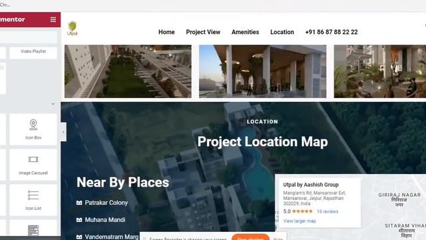The image size is (426, 240).
Task: Click the icon beside Patrakar Colony
Action: point(79,203)
